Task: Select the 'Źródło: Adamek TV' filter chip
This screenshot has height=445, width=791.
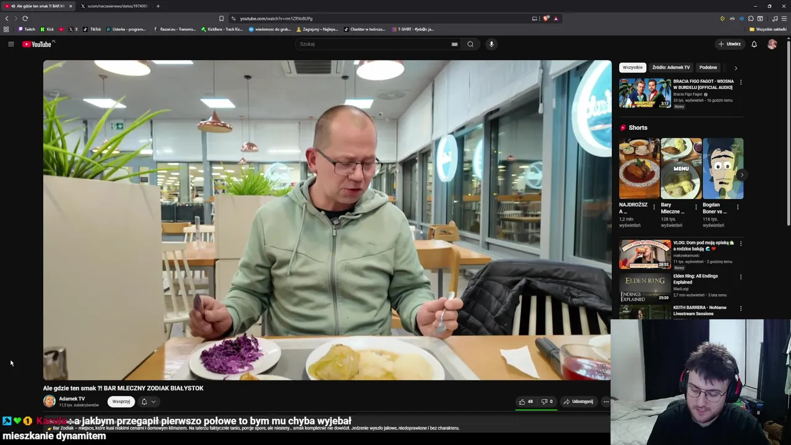Action: tap(670, 67)
